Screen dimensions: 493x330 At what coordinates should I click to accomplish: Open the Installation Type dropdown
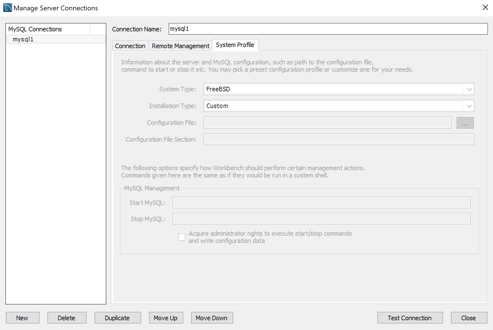[x=469, y=106]
